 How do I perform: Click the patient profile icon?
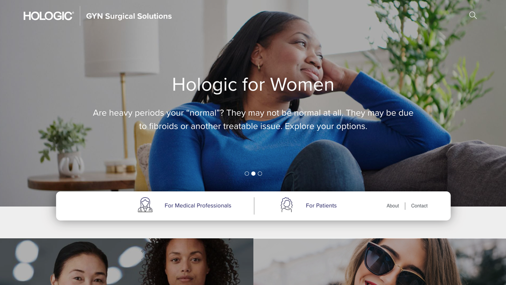pyautogui.click(x=286, y=205)
